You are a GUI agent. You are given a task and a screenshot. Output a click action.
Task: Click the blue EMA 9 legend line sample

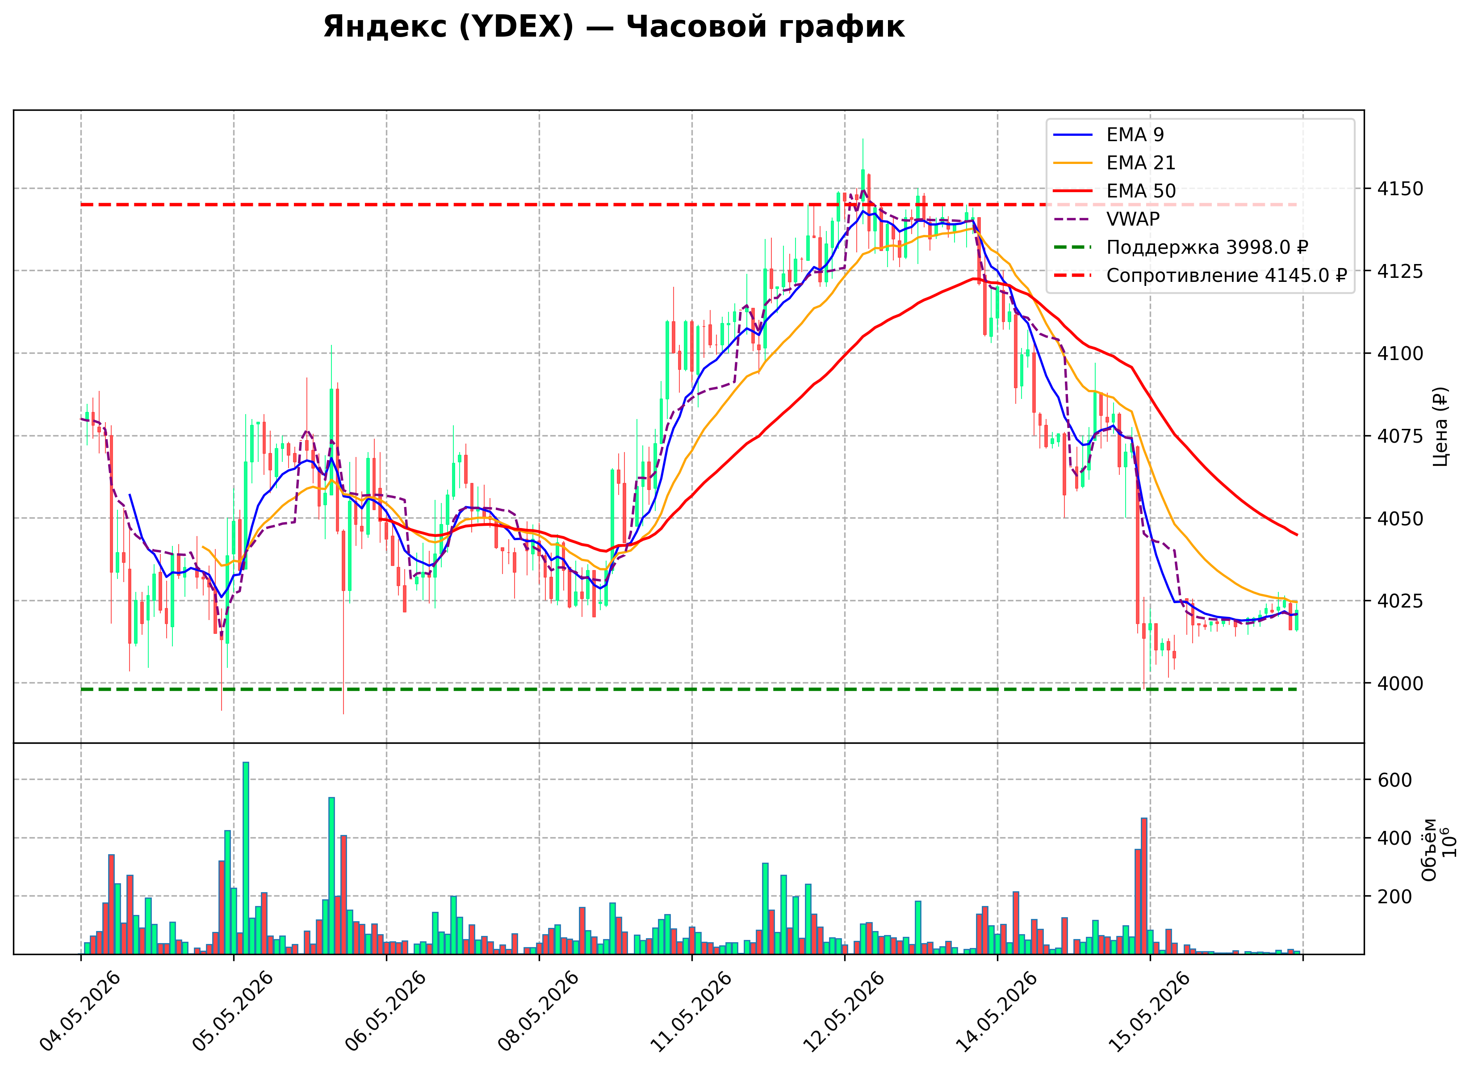point(1073,134)
